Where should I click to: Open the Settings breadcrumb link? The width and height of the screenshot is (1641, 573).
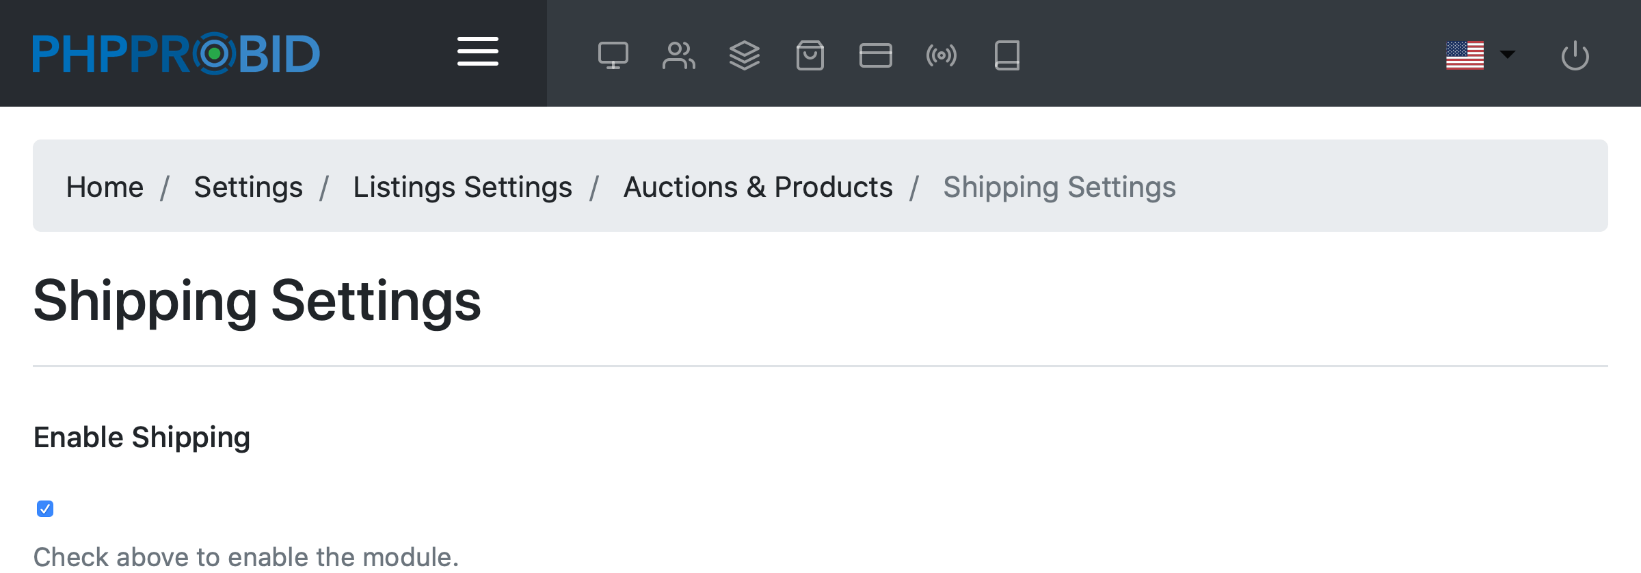[x=248, y=187]
